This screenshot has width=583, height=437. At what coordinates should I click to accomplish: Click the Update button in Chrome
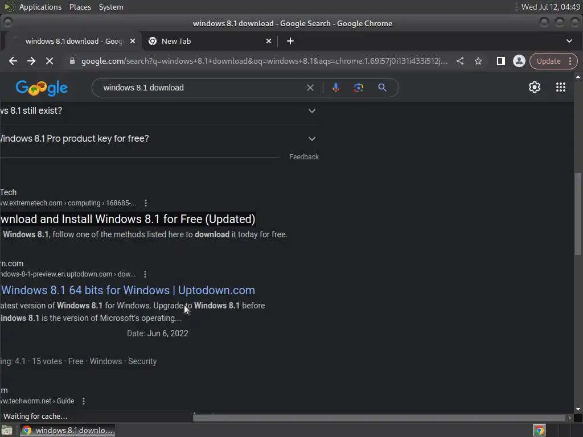pyautogui.click(x=549, y=61)
